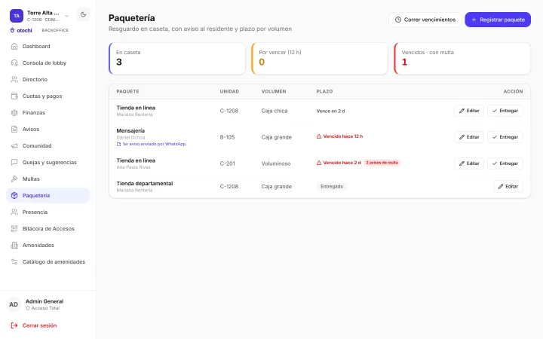Open the Directorio people icon

coord(14,80)
